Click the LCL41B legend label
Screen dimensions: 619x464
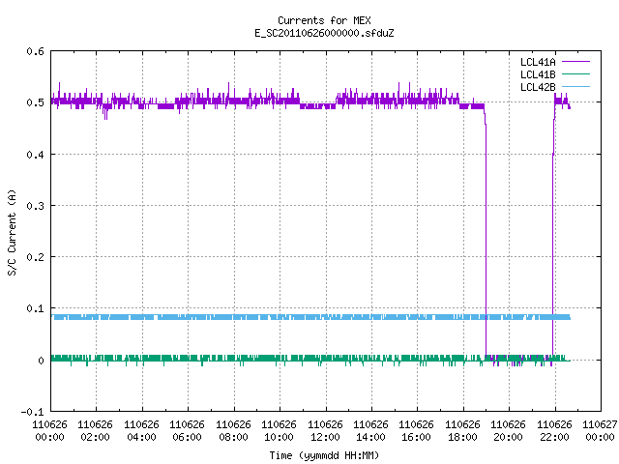(538, 74)
